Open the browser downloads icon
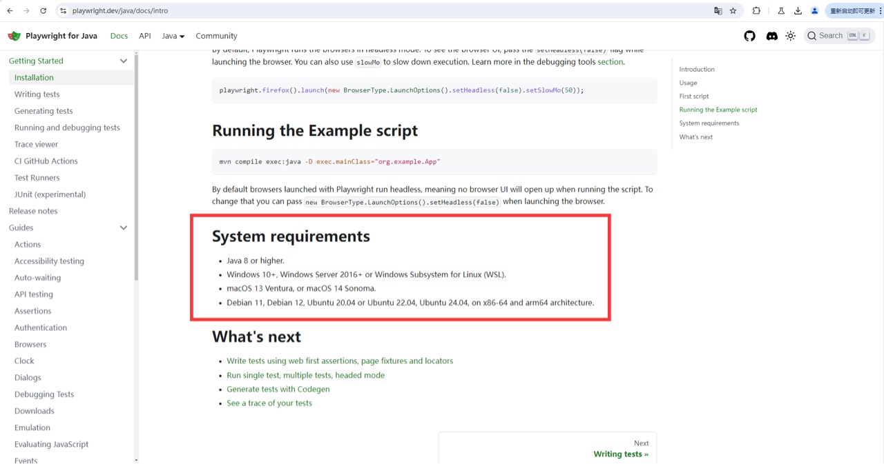The height and width of the screenshot is (464, 884). click(x=798, y=11)
